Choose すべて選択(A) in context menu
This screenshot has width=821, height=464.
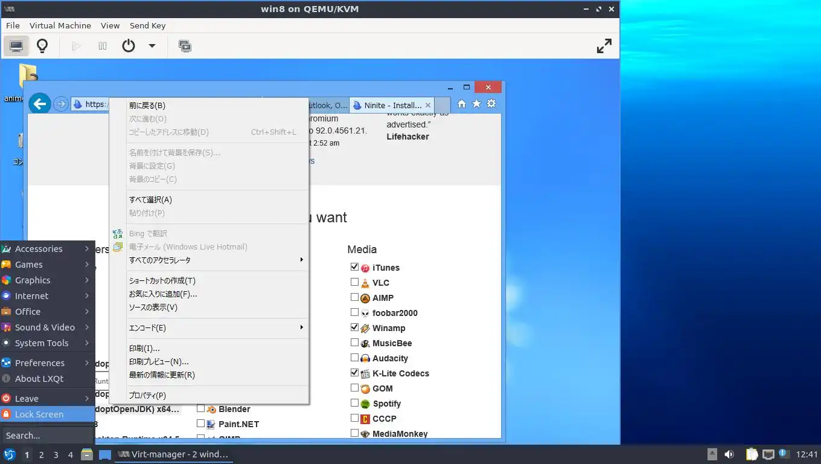(x=209, y=200)
